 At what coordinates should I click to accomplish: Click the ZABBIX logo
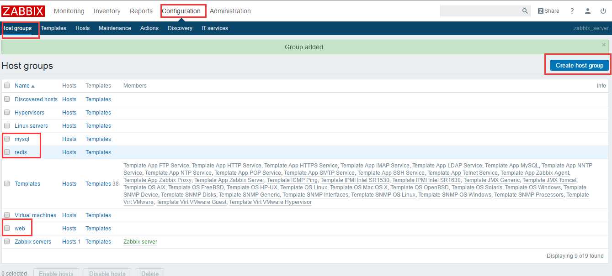[x=23, y=11]
